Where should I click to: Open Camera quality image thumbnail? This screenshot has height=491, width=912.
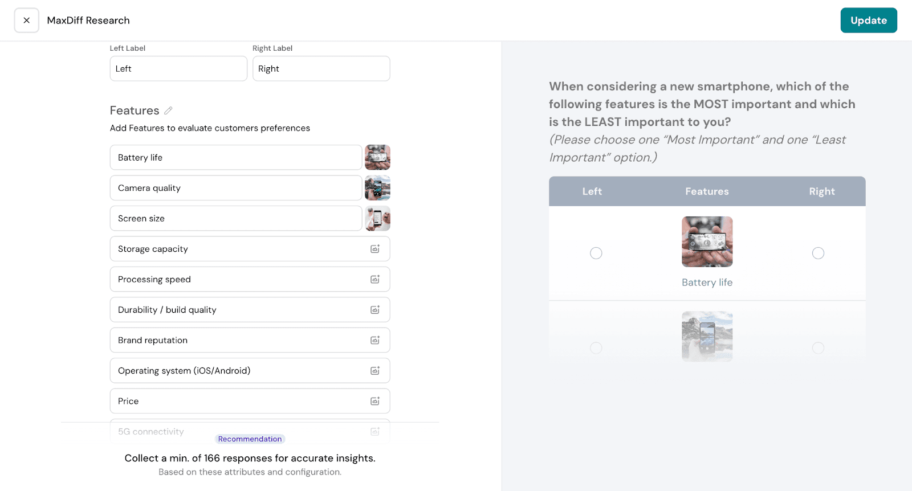pos(377,188)
